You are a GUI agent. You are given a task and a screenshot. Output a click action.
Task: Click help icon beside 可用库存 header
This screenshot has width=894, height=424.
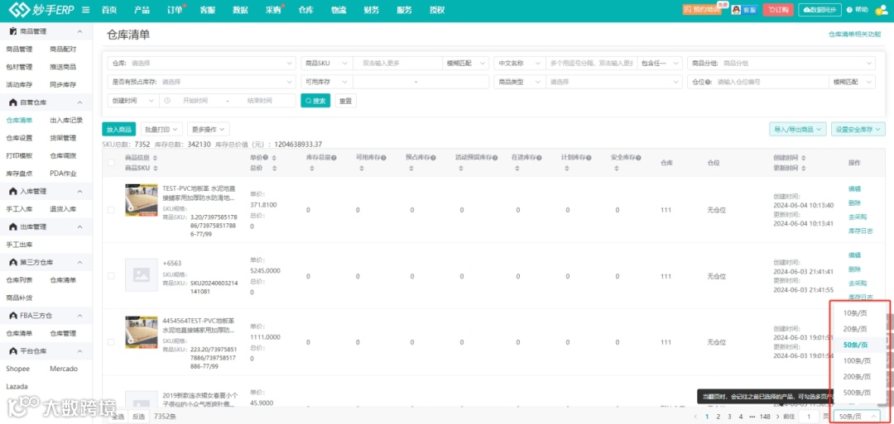click(x=384, y=157)
